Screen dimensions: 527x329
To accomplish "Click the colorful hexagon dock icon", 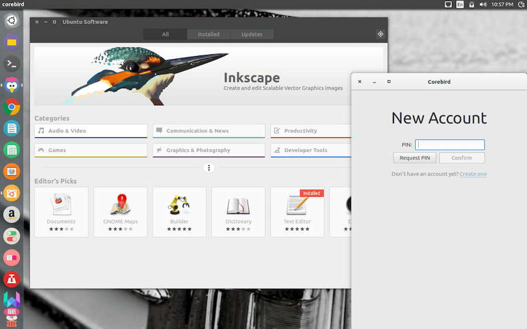I will pos(12,299).
